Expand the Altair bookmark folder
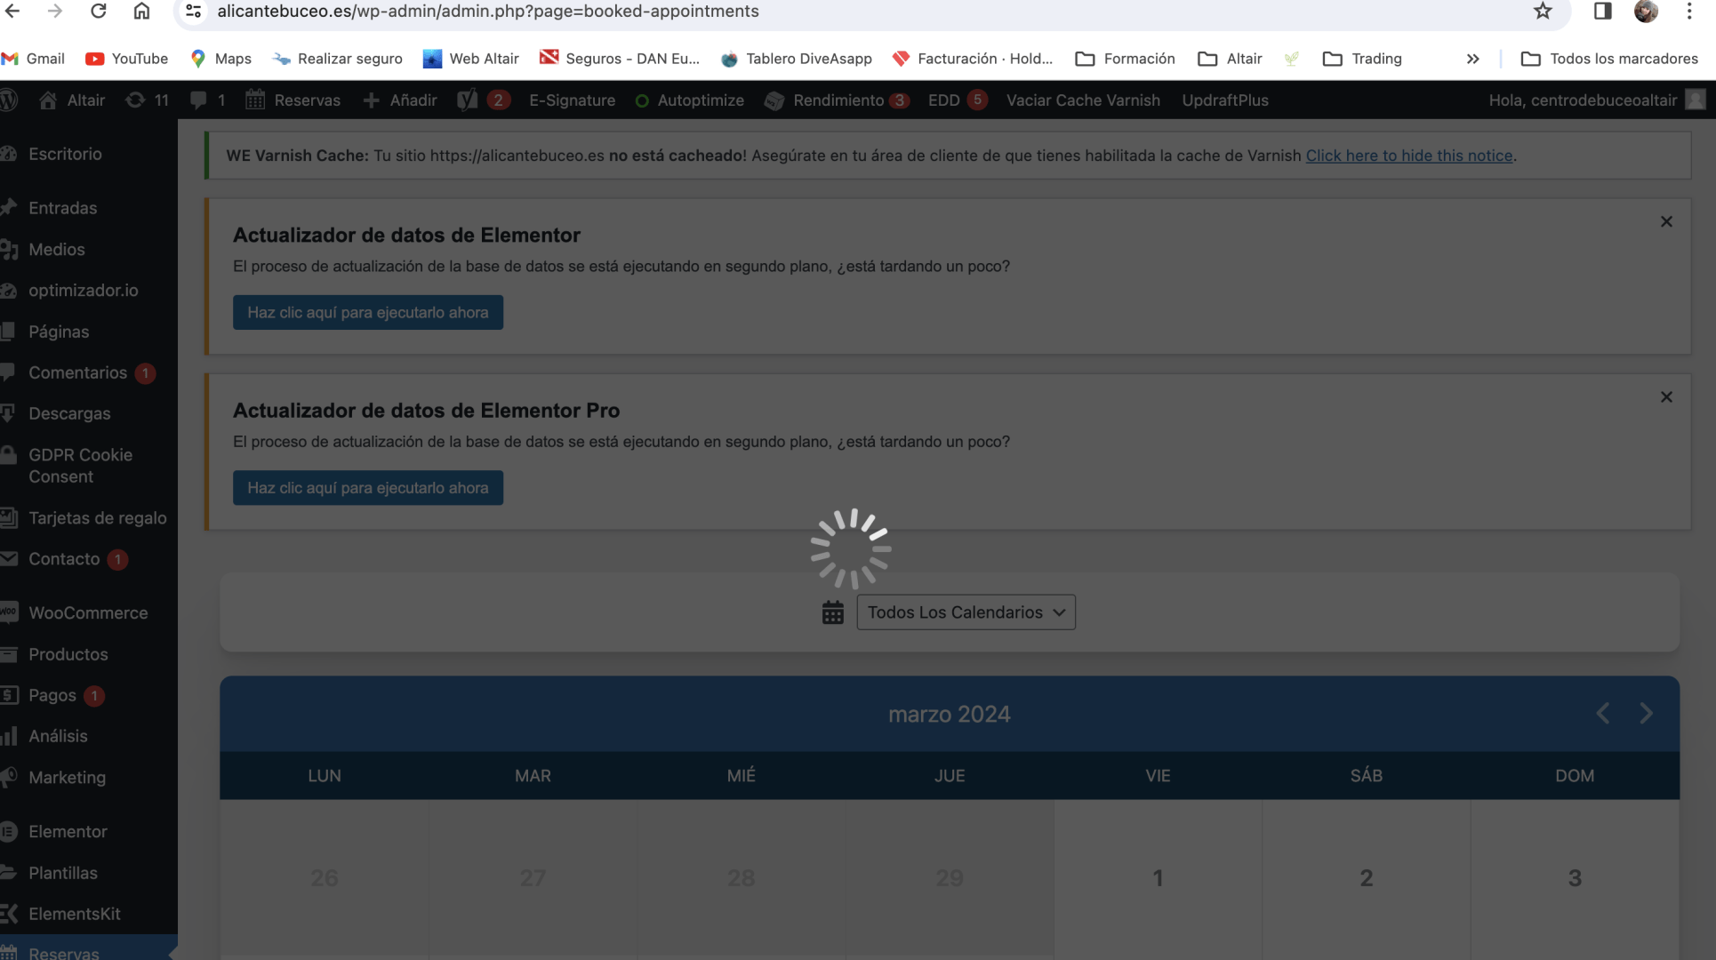Viewport: 1716px width, 960px height. (1230, 59)
